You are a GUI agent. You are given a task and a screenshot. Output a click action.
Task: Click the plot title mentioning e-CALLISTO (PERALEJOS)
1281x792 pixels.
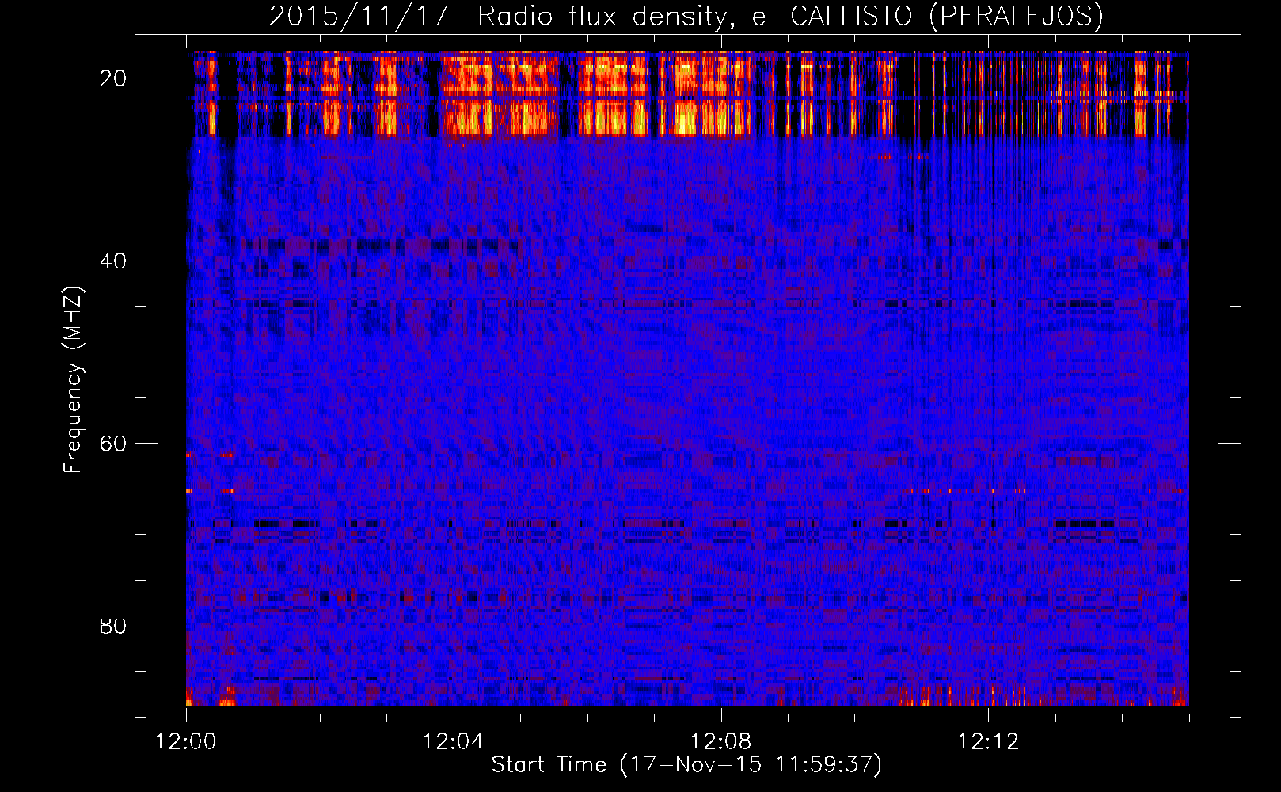click(686, 16)
